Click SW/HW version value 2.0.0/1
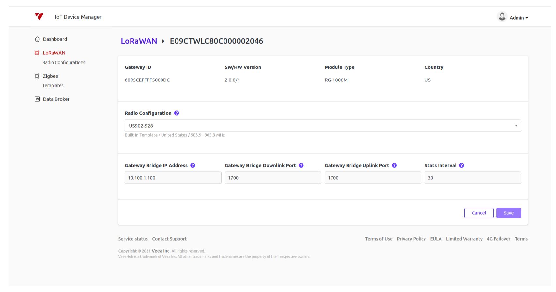The width and height of the screenshot is (556, 292). tap(232, 80)
